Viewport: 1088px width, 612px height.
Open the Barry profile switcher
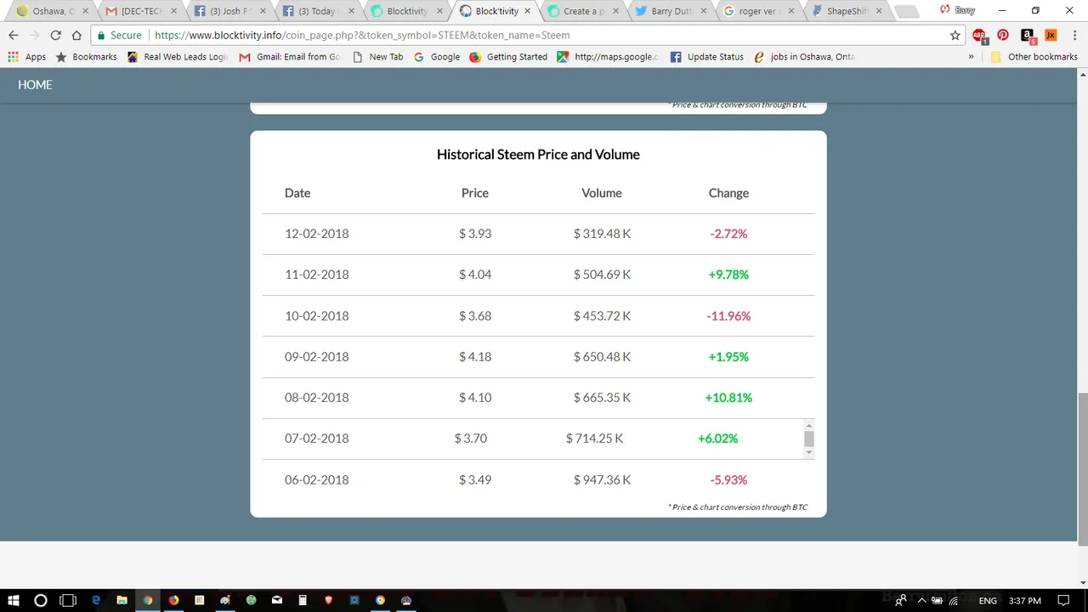click(958, 10)
